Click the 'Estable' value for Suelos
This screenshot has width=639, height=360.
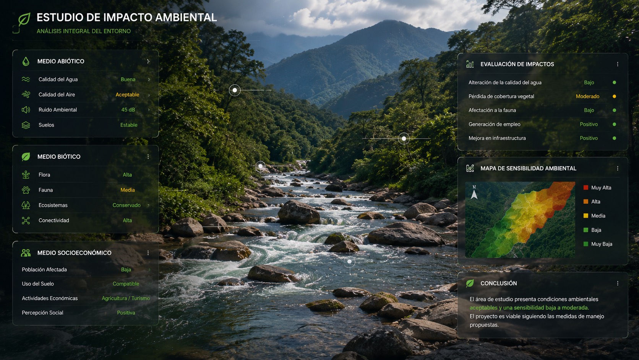(129, 125)
